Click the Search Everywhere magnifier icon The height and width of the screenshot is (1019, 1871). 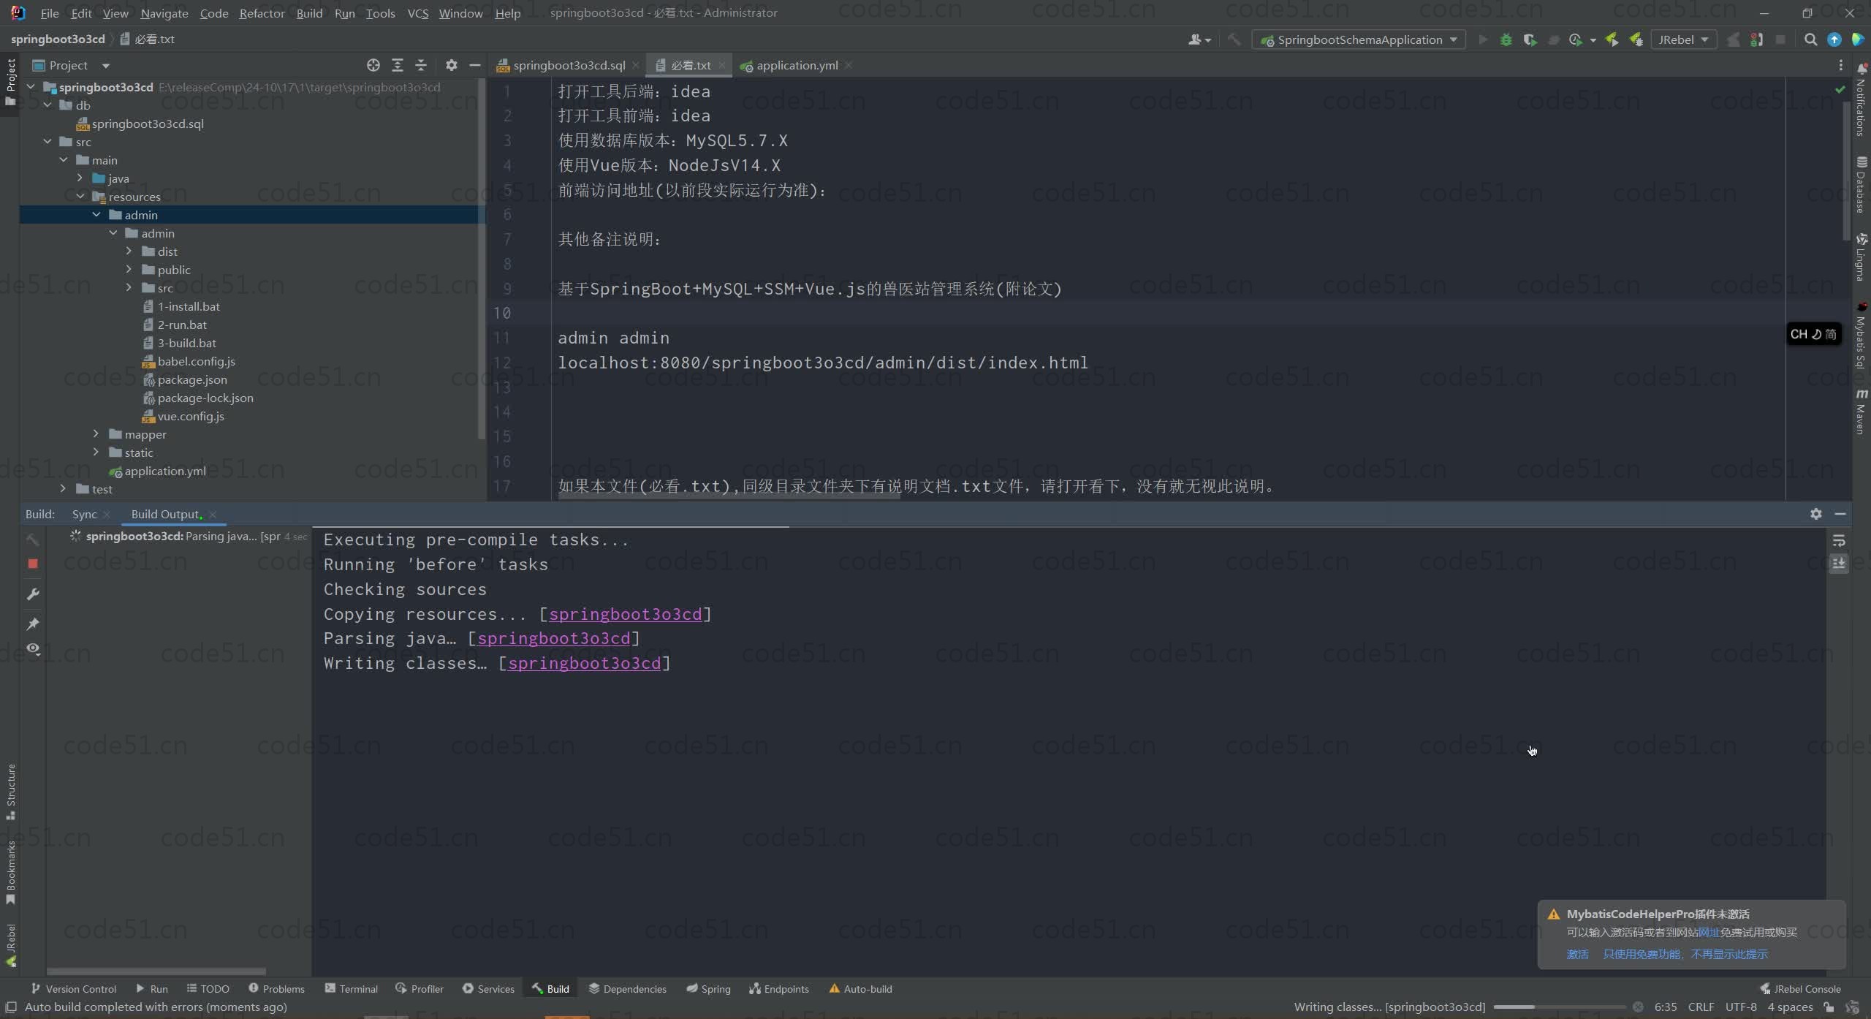point(1810,39)
